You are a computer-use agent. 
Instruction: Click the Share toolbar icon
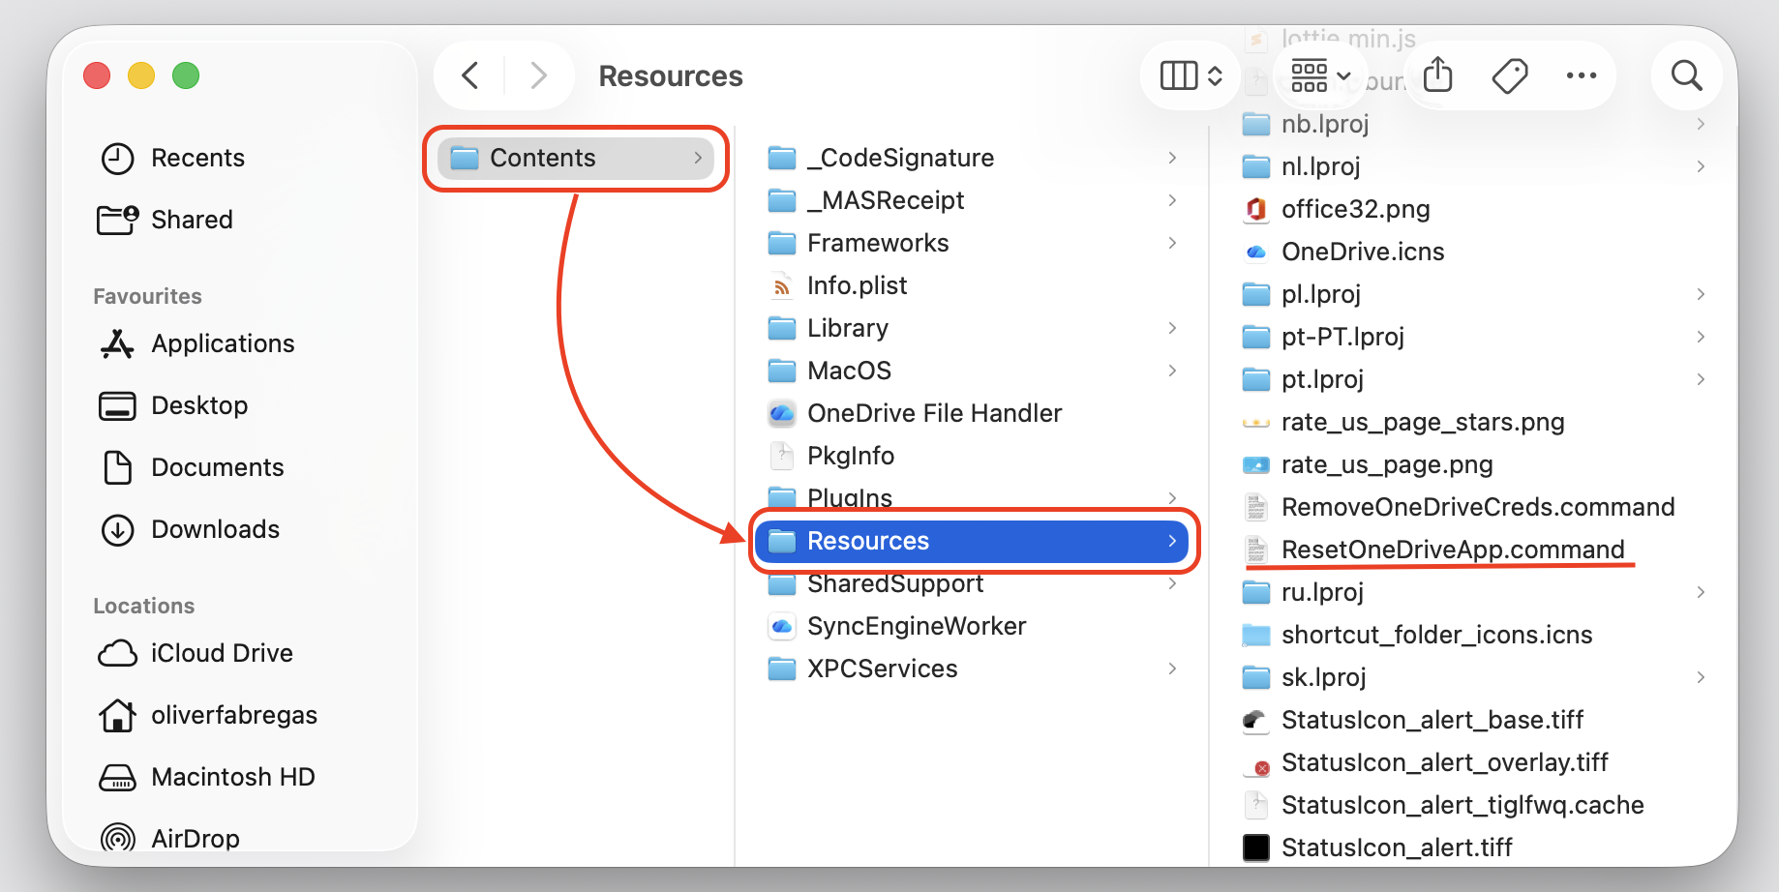click(x=1438, y=75)
